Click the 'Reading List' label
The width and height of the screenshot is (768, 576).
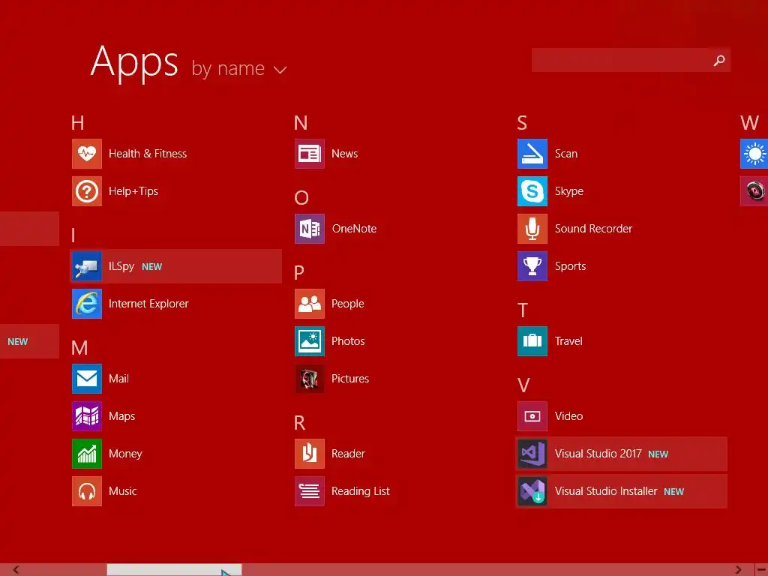361,491
